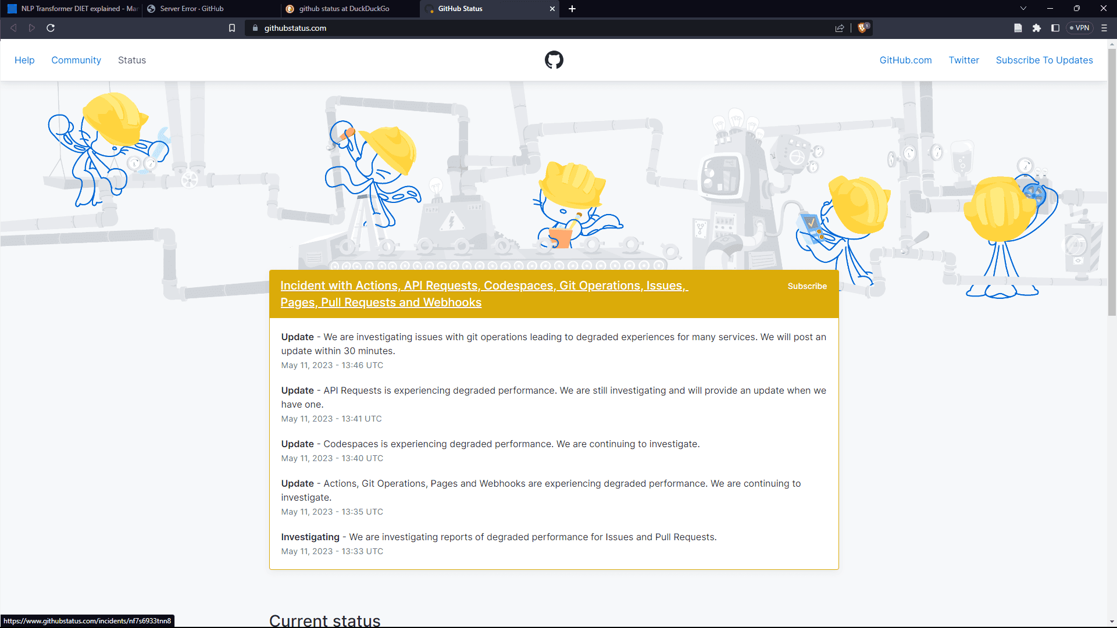Click the Investigating status label
This screenshot has height=628, width=1117.
coord(310,537)
